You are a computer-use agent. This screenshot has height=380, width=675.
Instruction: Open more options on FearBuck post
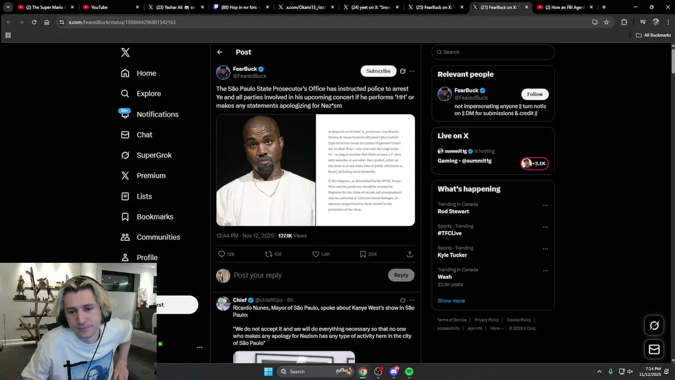point(412,71)
